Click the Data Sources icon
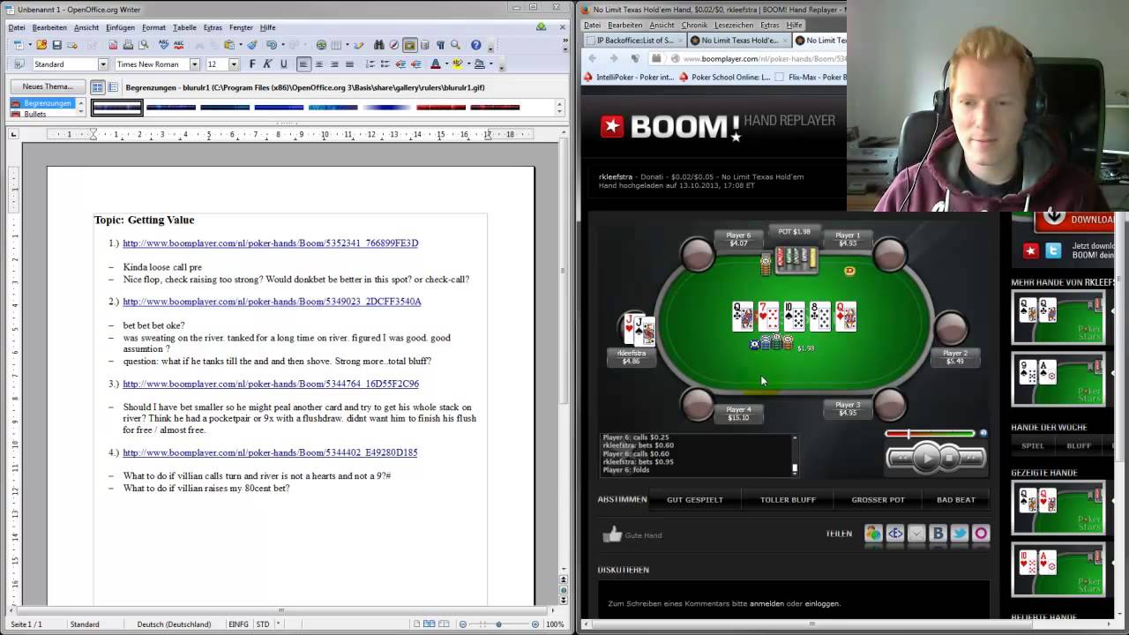Screen dimensions: 1129x635 pyautogui.click(x=425, y=45)
